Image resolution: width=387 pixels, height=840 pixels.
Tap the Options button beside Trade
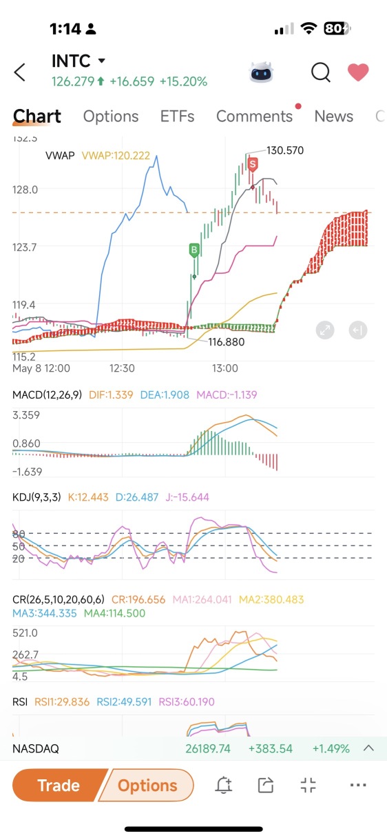(147, 786)
